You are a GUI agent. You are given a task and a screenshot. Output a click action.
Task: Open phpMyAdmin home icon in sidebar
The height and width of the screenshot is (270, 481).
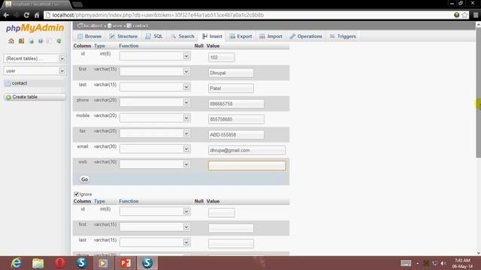[11, 40]
